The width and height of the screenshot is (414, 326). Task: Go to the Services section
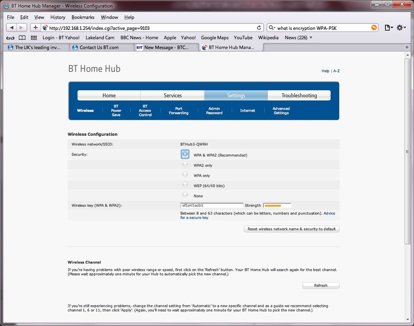pyautogui.click(x=172, y=95)
